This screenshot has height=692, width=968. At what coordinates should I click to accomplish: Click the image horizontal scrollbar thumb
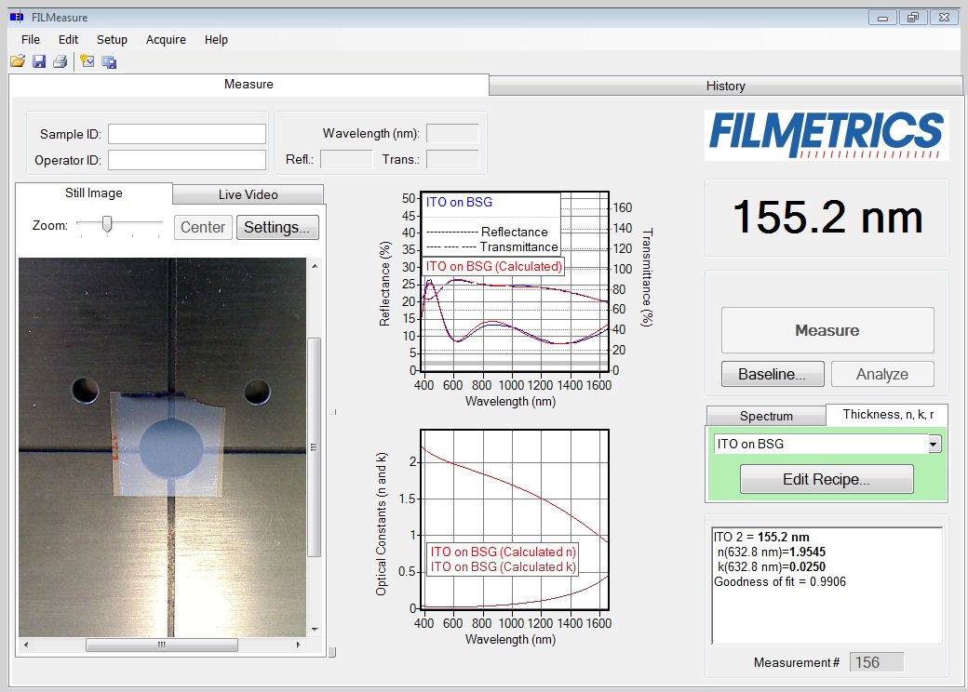point(161,645)
